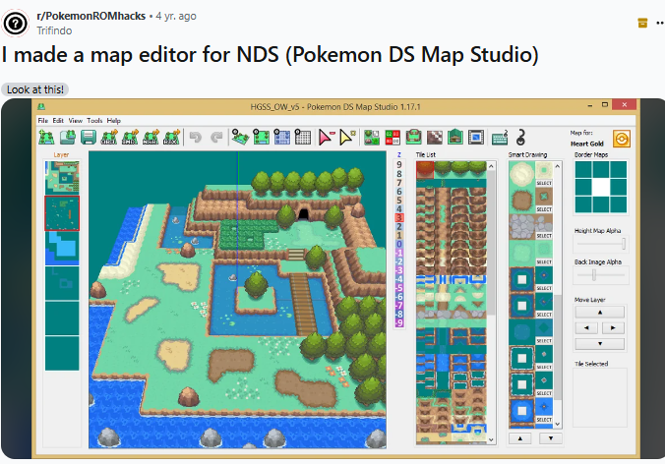Open the File menu
The image size is (665, 464).
(x=43, y=120)
